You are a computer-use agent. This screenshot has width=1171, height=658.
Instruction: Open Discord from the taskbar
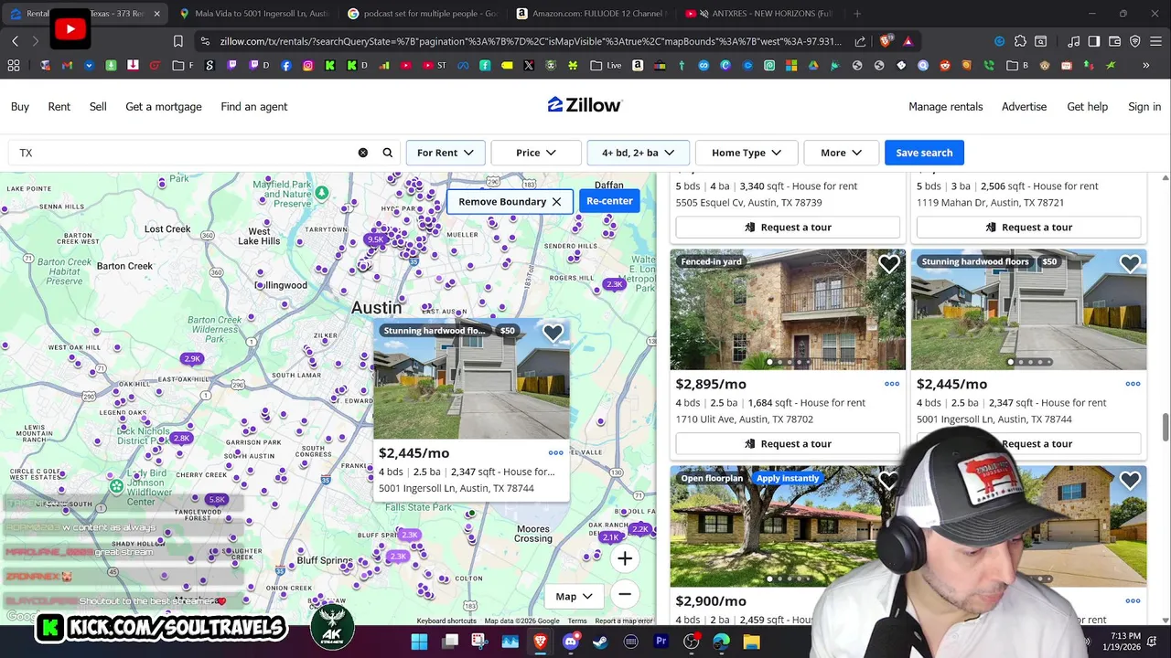[571, 642]
